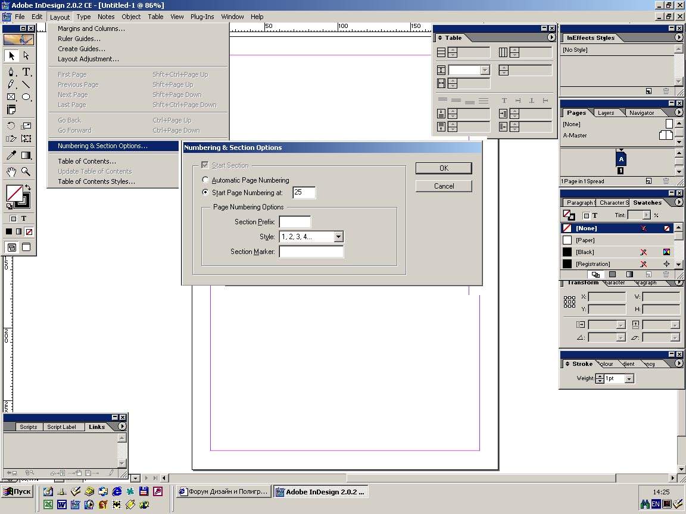The width and height of the screenshot is (686, 514).
Task: Select the [Black] swatch
Action: [x=618, y=252]
